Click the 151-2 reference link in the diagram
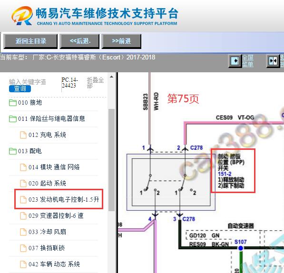 click(225, 174)
